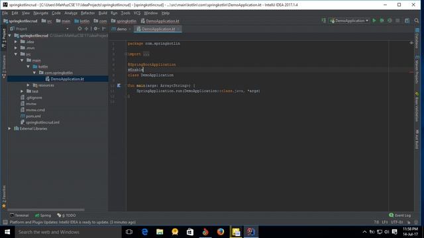This screenshot has width=424, height=238.
Task: Select springkotlincrud.iml file
Action: tap(42, 122)
